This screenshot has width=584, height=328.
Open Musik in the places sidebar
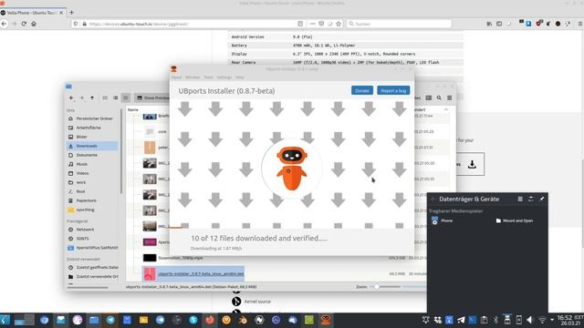(92, 164)
